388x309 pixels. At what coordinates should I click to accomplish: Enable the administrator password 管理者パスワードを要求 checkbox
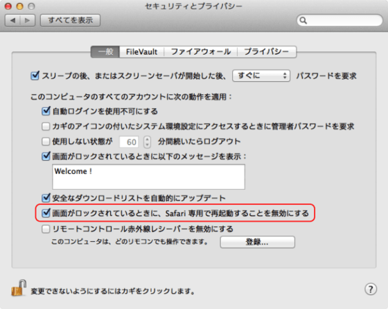click(46, 126)
